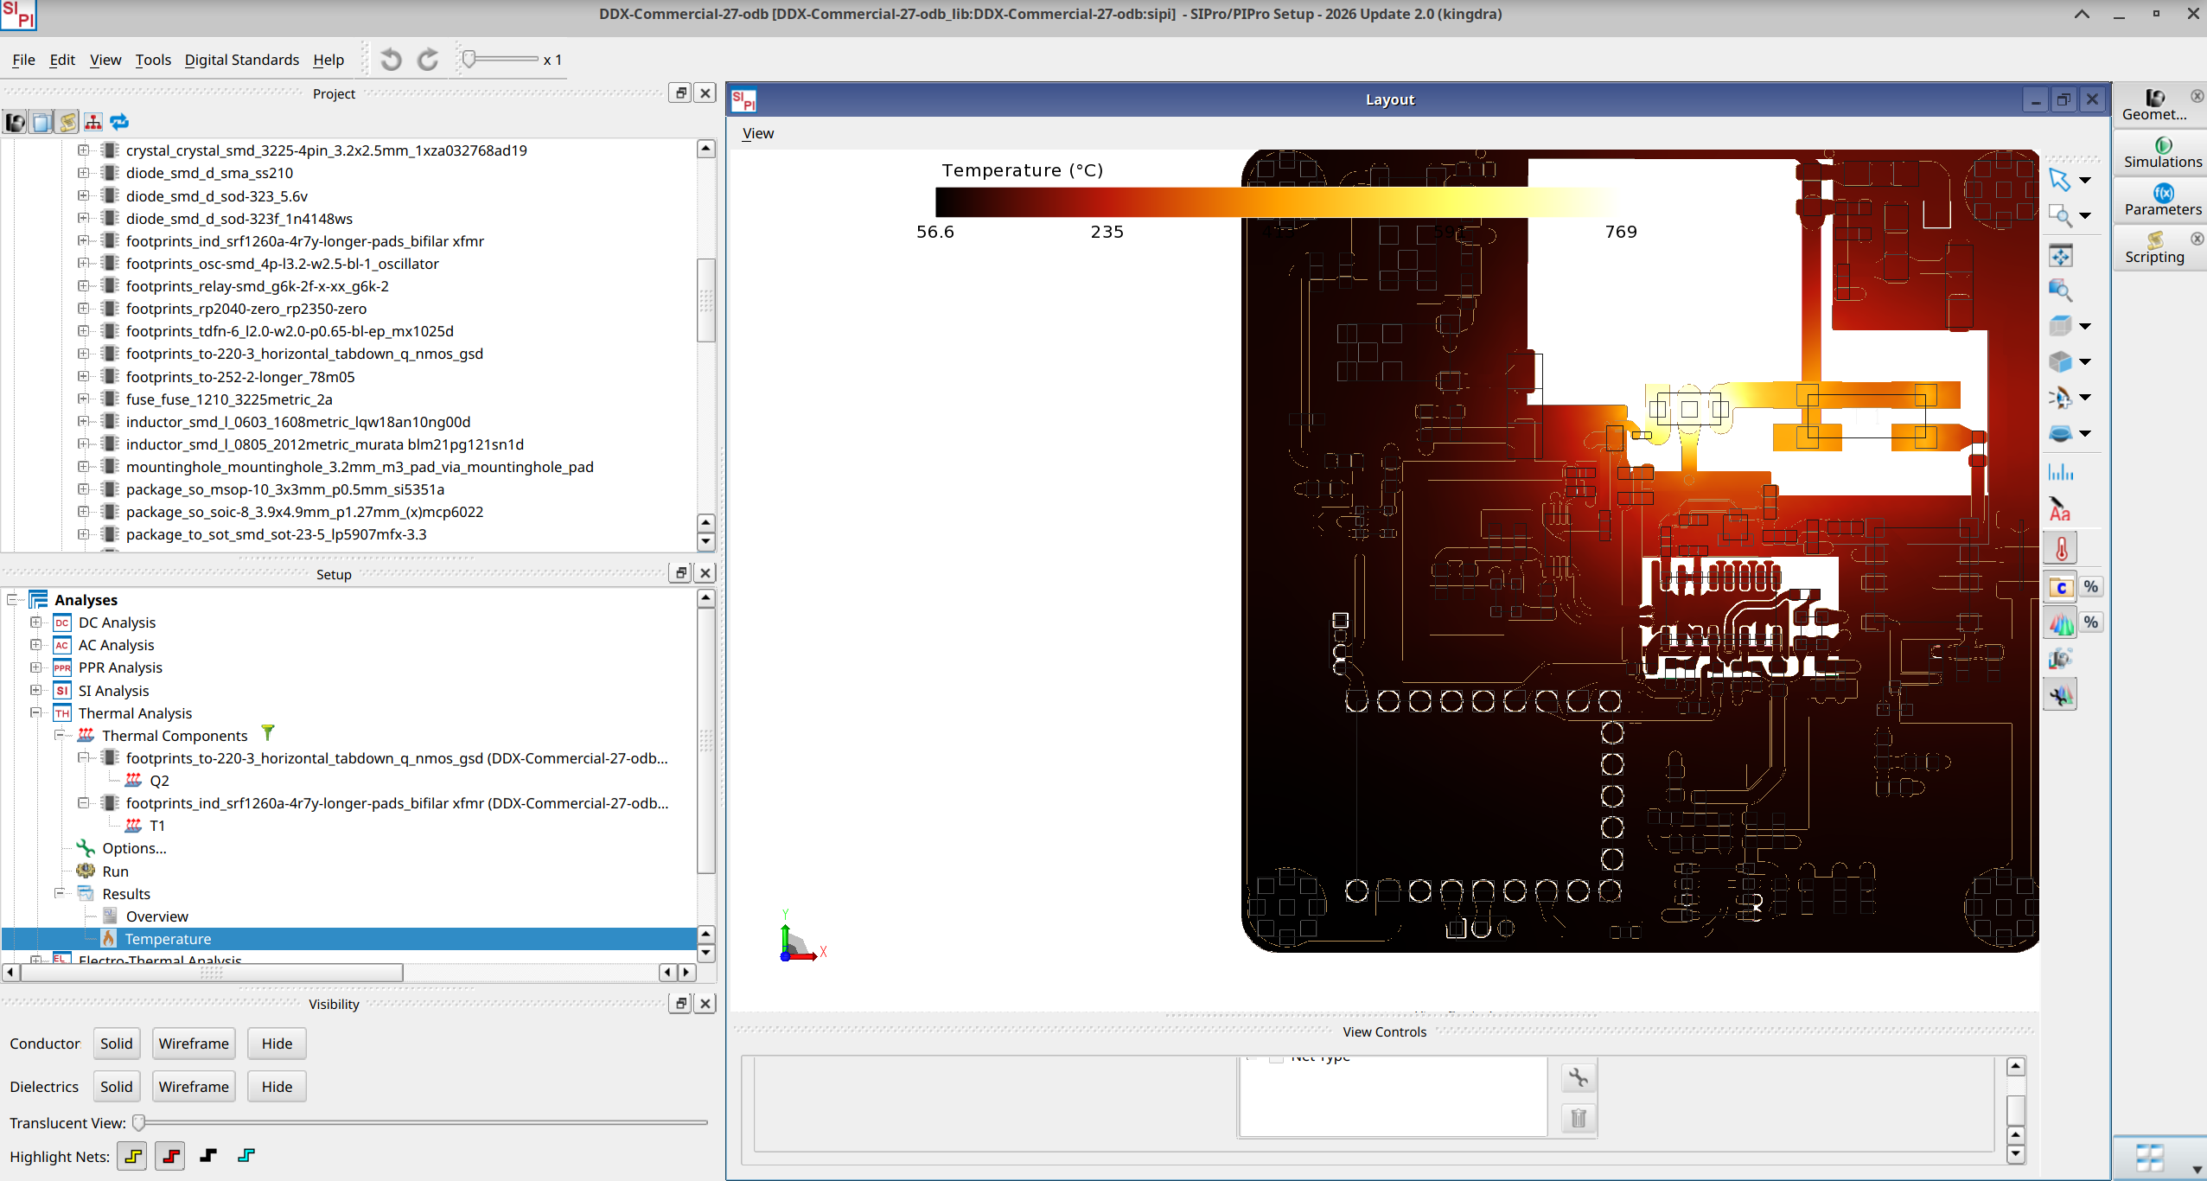Open the View menu in Layout window
2207x1181 pixels.
point(756,133)
